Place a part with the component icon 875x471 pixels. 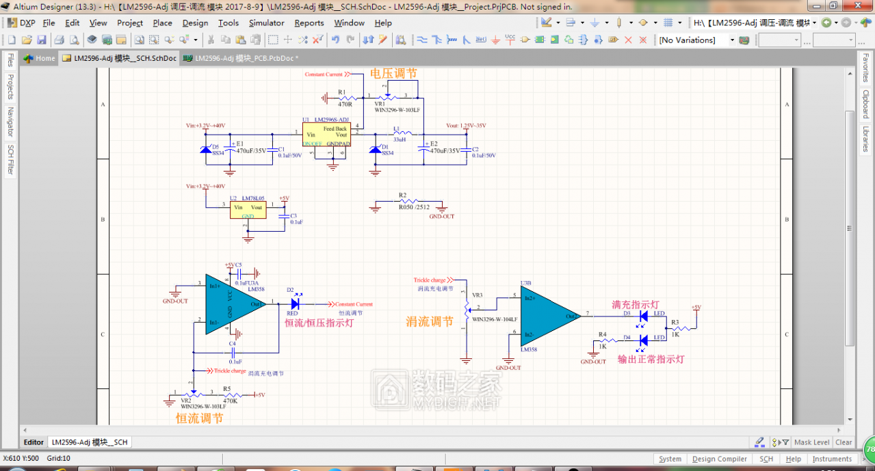525,40
